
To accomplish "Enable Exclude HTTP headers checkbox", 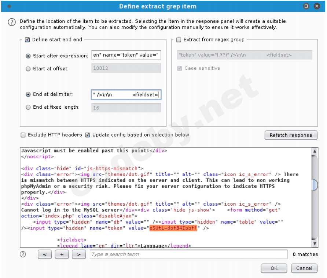I will point(23,135).
